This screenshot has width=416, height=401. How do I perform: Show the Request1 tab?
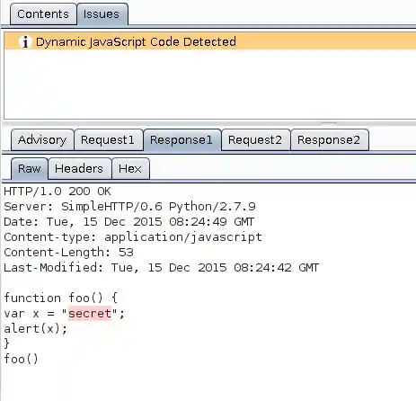coord(108,140)
